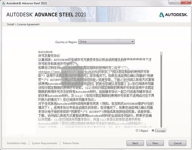Open the Country or Region dropdown

106,42
